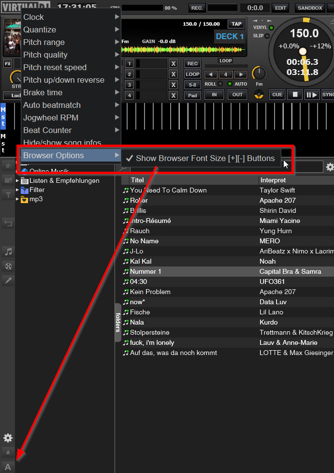
Task: Click the large A increase font button
Action: coord(8,467)
